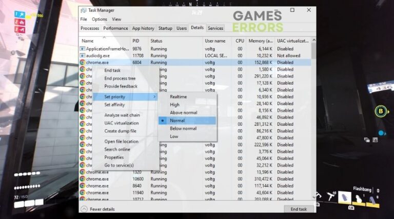The width and height of the screenshot is (394, 219).
Task: Set priority to Realtime
Action: coord(178,96)
